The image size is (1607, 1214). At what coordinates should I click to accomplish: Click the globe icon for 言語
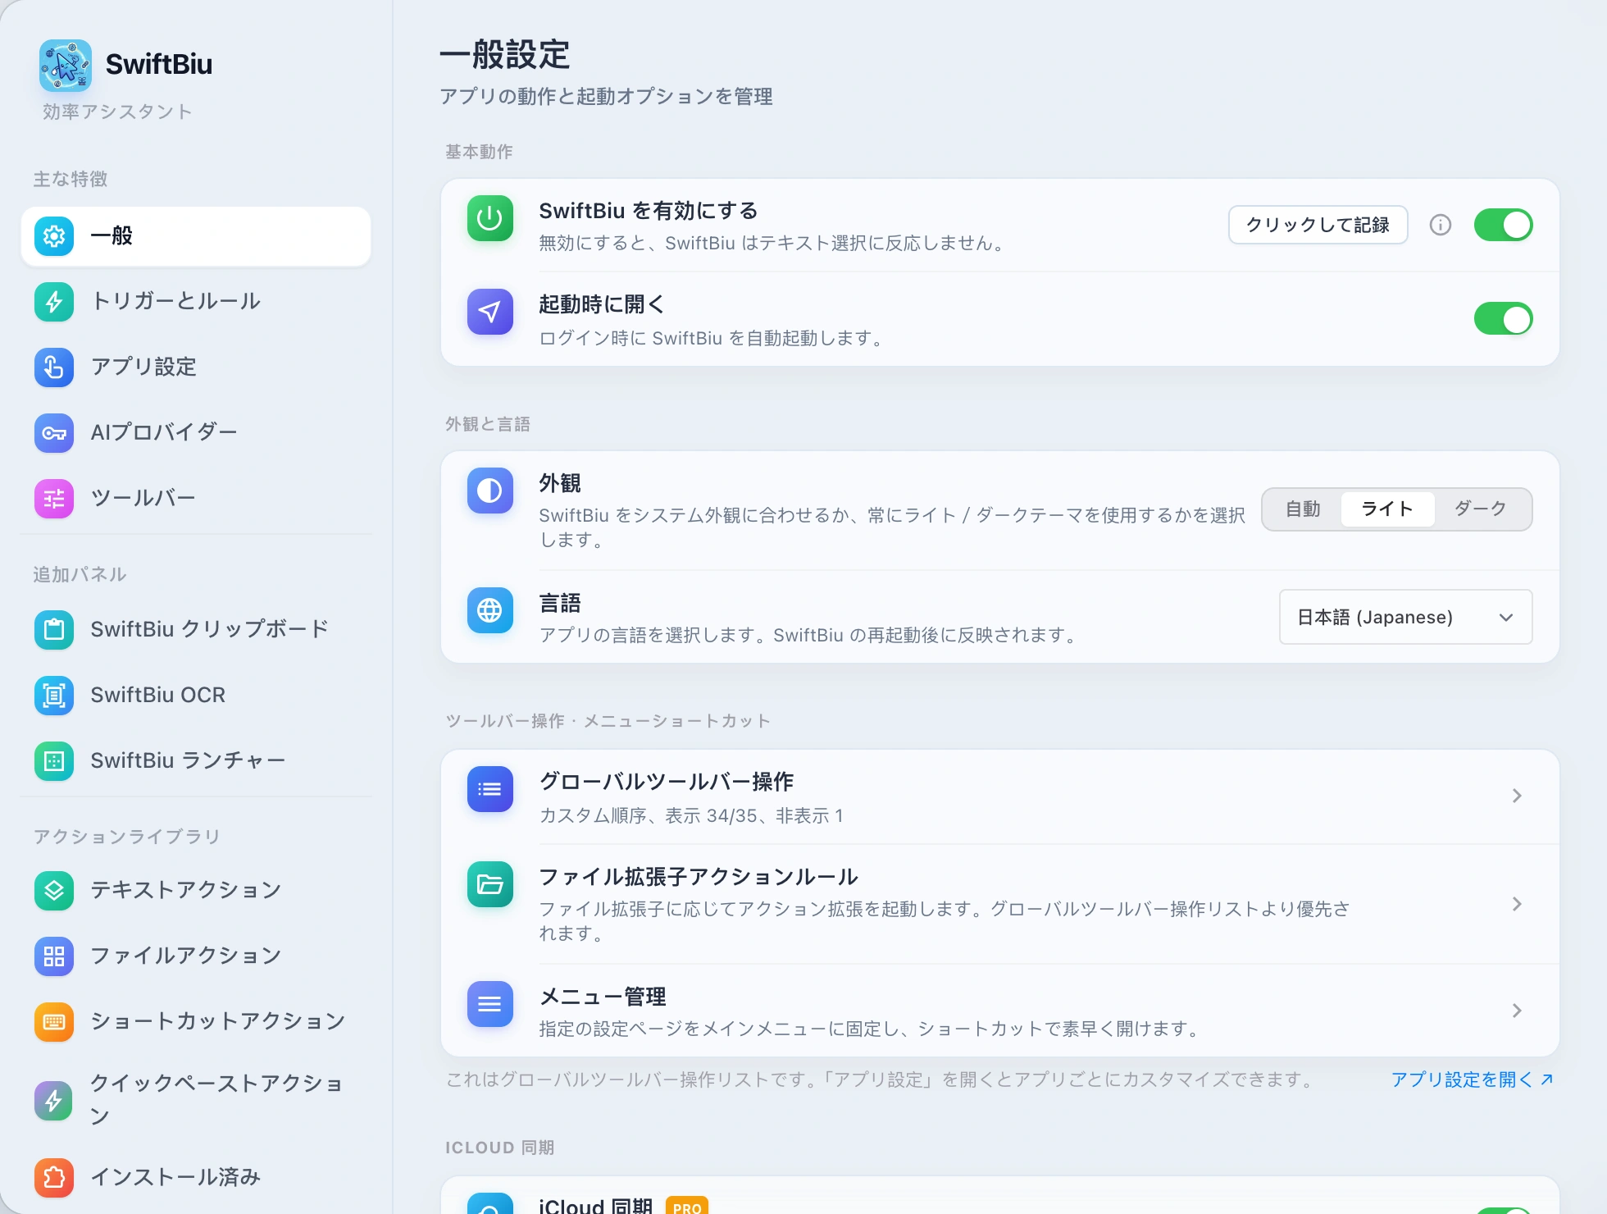click(490, 610)
